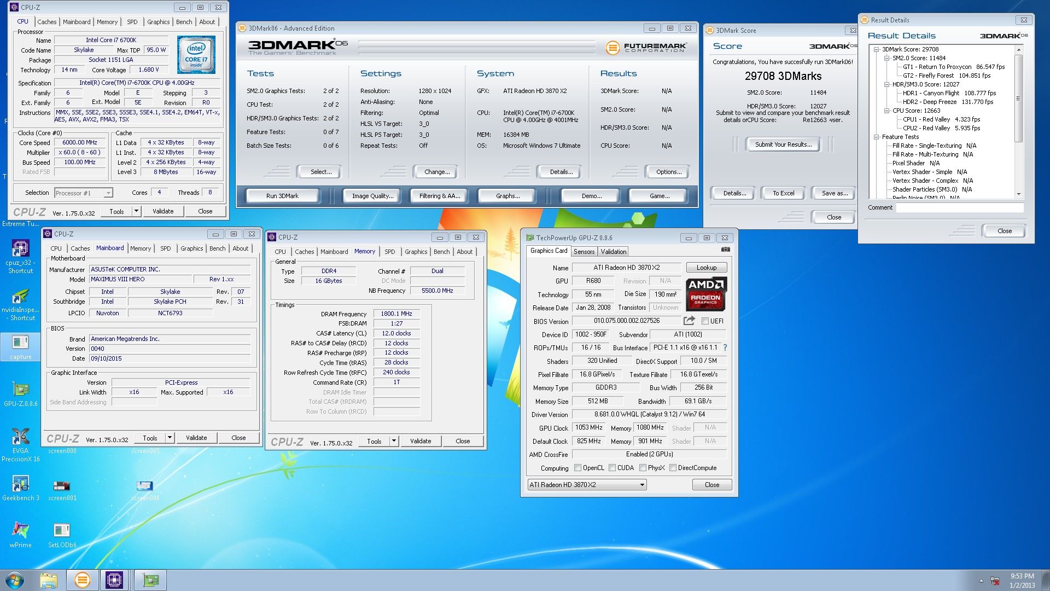This screenshot has width=1050, height=591.
Task: Open Geekbench 3 desktop icon
Action: click(x=20, y=488)
